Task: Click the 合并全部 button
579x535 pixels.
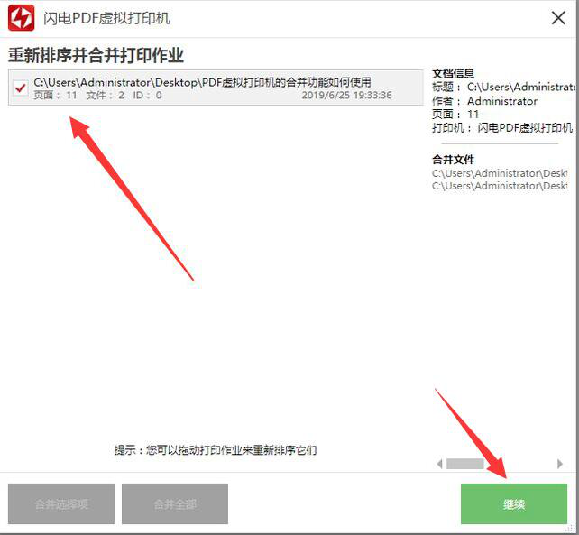Action: [175, 503]
